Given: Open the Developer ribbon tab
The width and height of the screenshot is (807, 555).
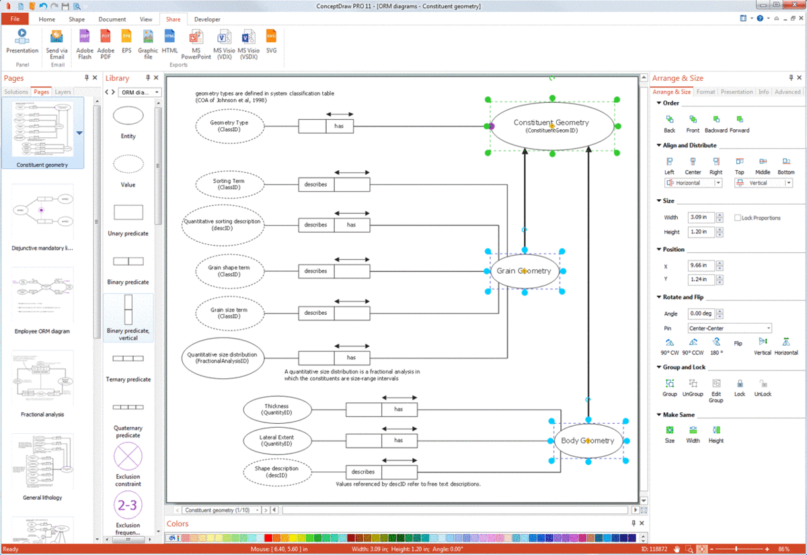Looking at the screenshot, I should click(207, 20).
